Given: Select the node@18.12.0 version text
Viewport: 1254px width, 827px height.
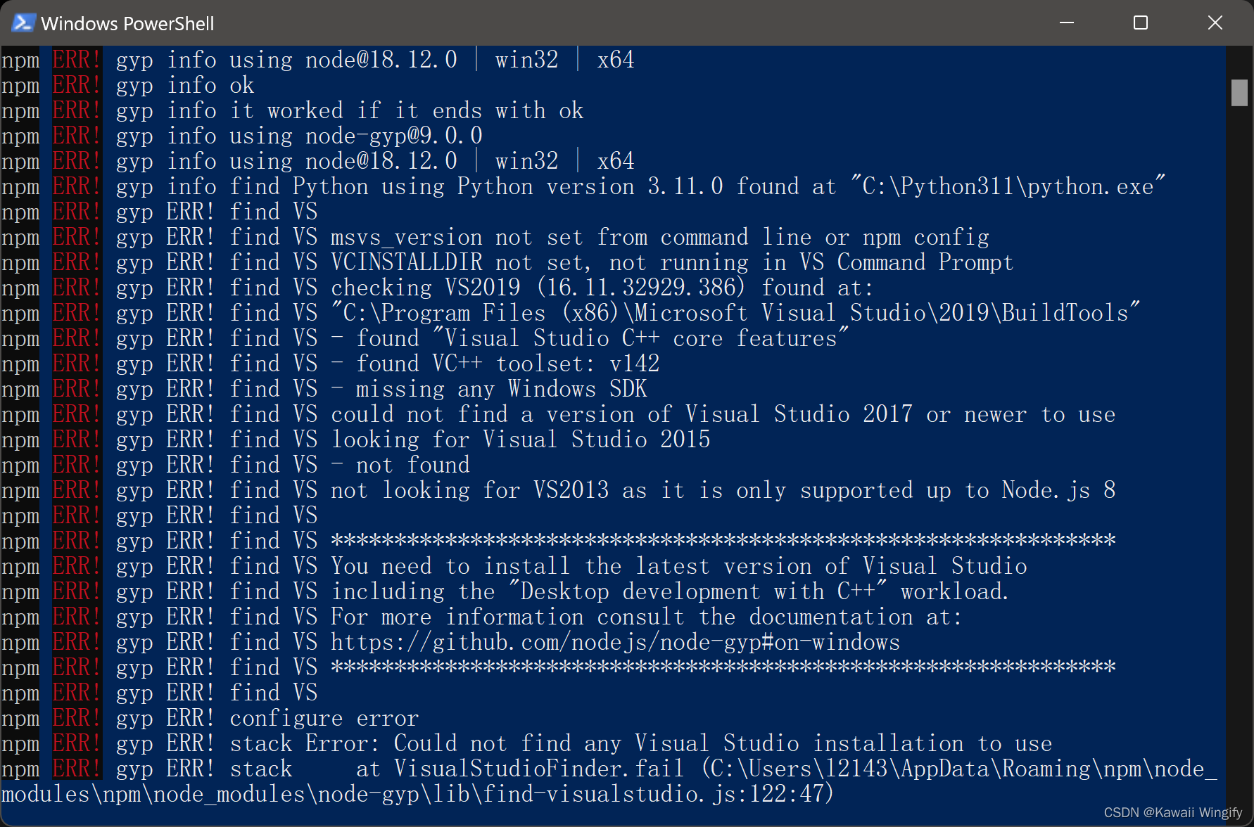Looking at the screenshot, I should pyautogui.click(x=380, y=60).
